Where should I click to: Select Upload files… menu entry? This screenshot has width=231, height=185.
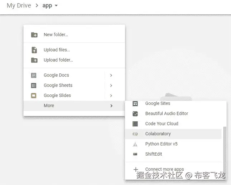74,50
